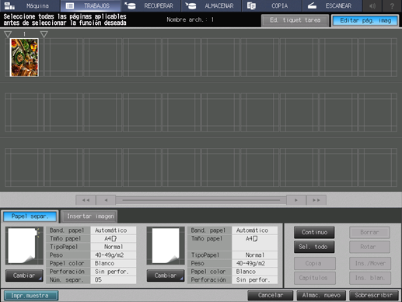Open the ALMACENAR tab
The height and width of the screenshot is (302, 402).
pyautogui.click(x=211, y=5)
